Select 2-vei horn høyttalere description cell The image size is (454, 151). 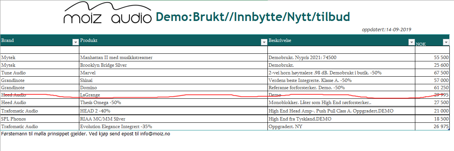pos(341,72)
